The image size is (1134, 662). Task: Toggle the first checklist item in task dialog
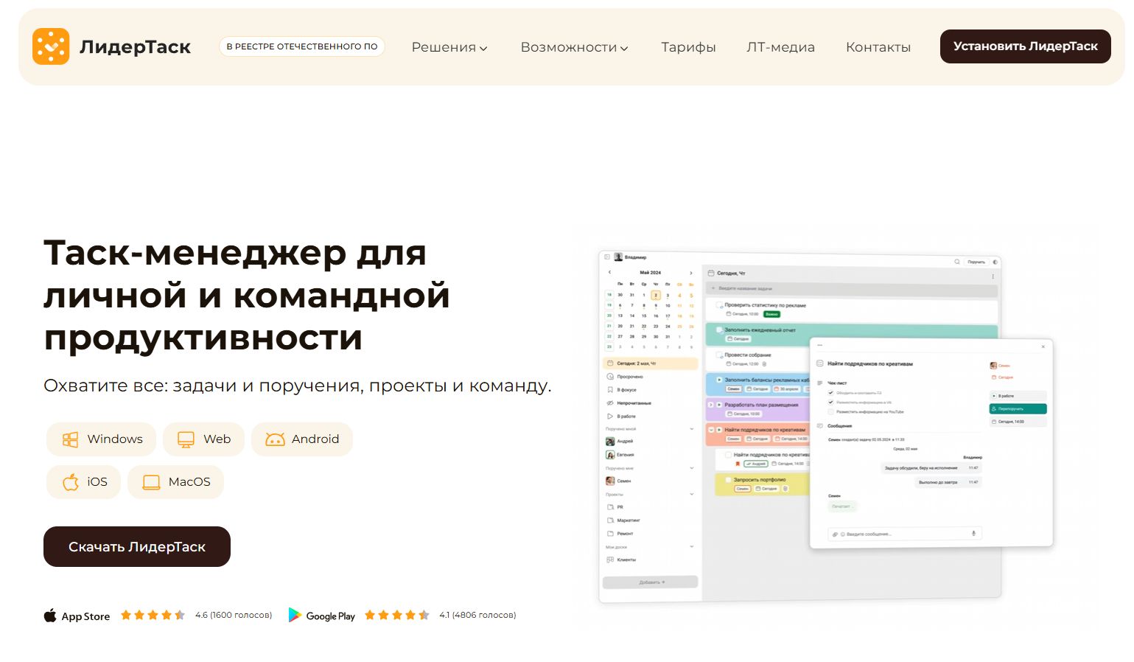click(x=831, y=393)
